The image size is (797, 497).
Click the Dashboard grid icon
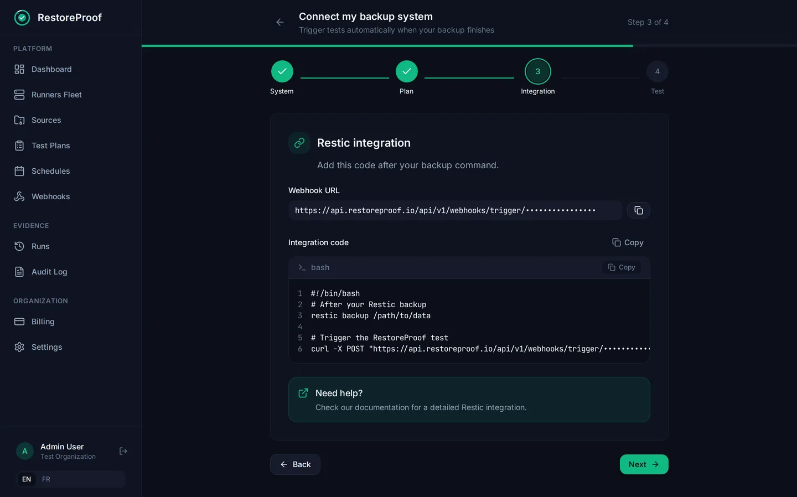[19, 69]
